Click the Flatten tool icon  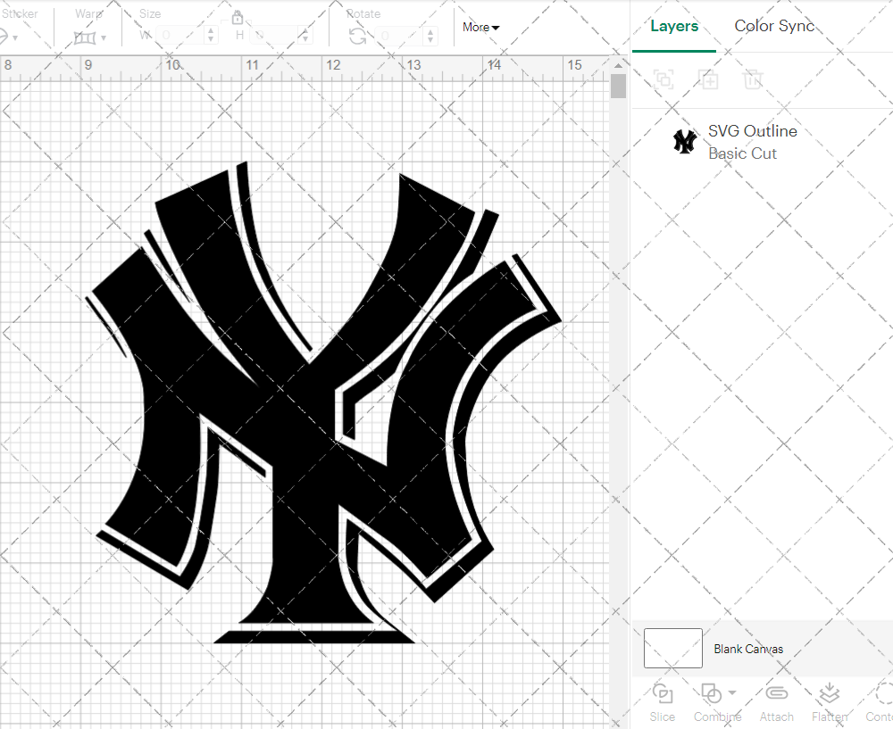click(830, 693)
